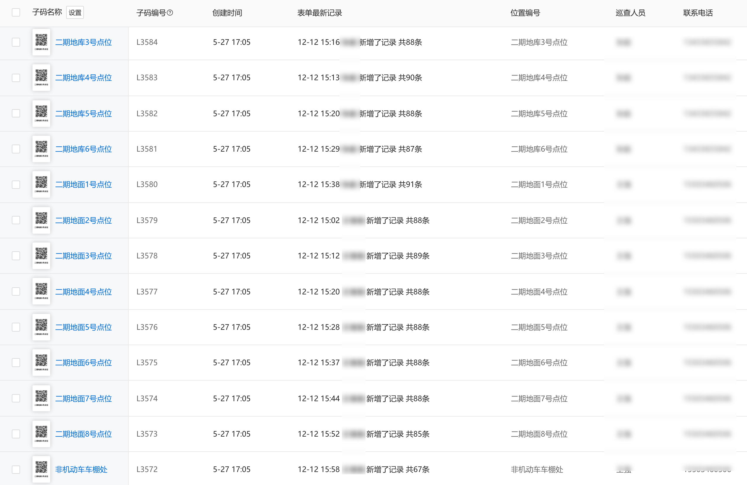The height and width of the screenshot is (485, 747).
Task: Open the 二期地面6号点位 link
Action: tap(84, 362)
